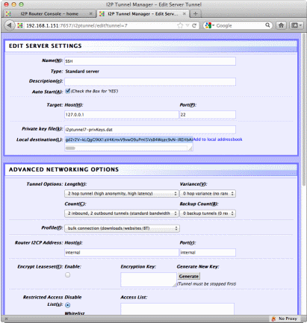The width and height of the screenshot is (307, 323).
Task: Click the Advanced Networking Options heading
Action: click(x=63, y=169)
